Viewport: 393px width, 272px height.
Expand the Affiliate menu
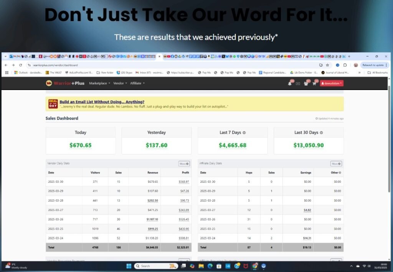tap(137, 84)
